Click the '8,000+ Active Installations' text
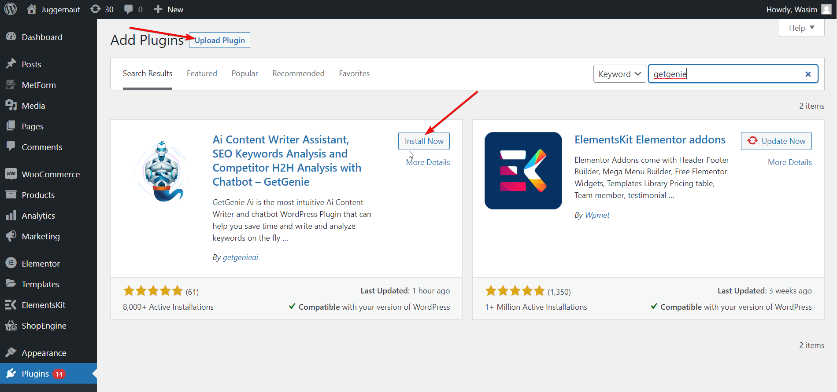 pos(168,307)
